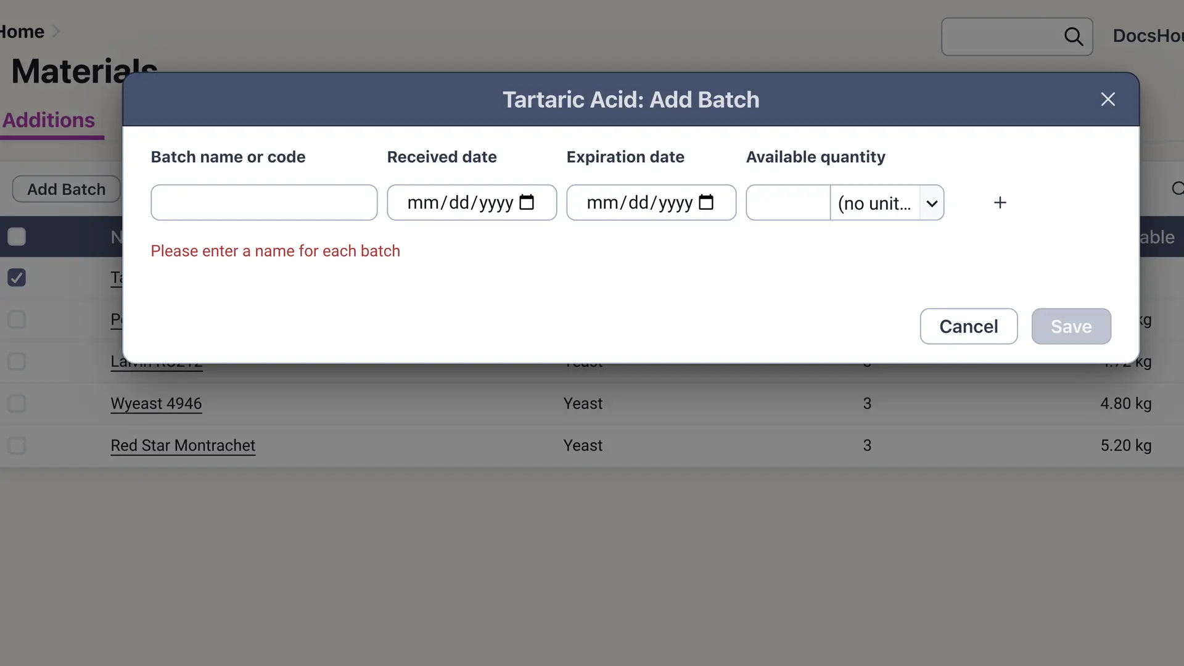1184x666 pixels.
Task: Close the Tartaric Acid Add Batch dialog
Action: [1108, 99]
